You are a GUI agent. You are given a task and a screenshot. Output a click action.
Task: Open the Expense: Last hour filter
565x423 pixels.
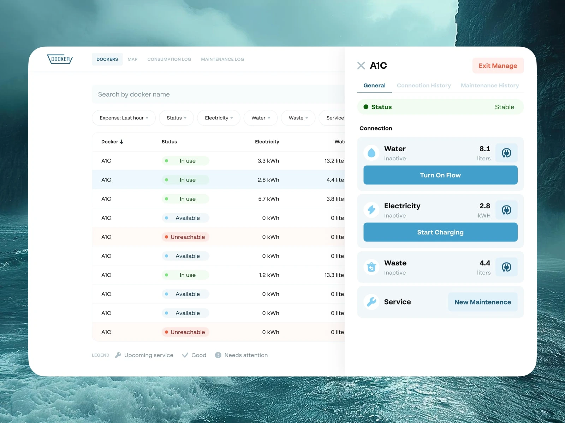(124, 118)
